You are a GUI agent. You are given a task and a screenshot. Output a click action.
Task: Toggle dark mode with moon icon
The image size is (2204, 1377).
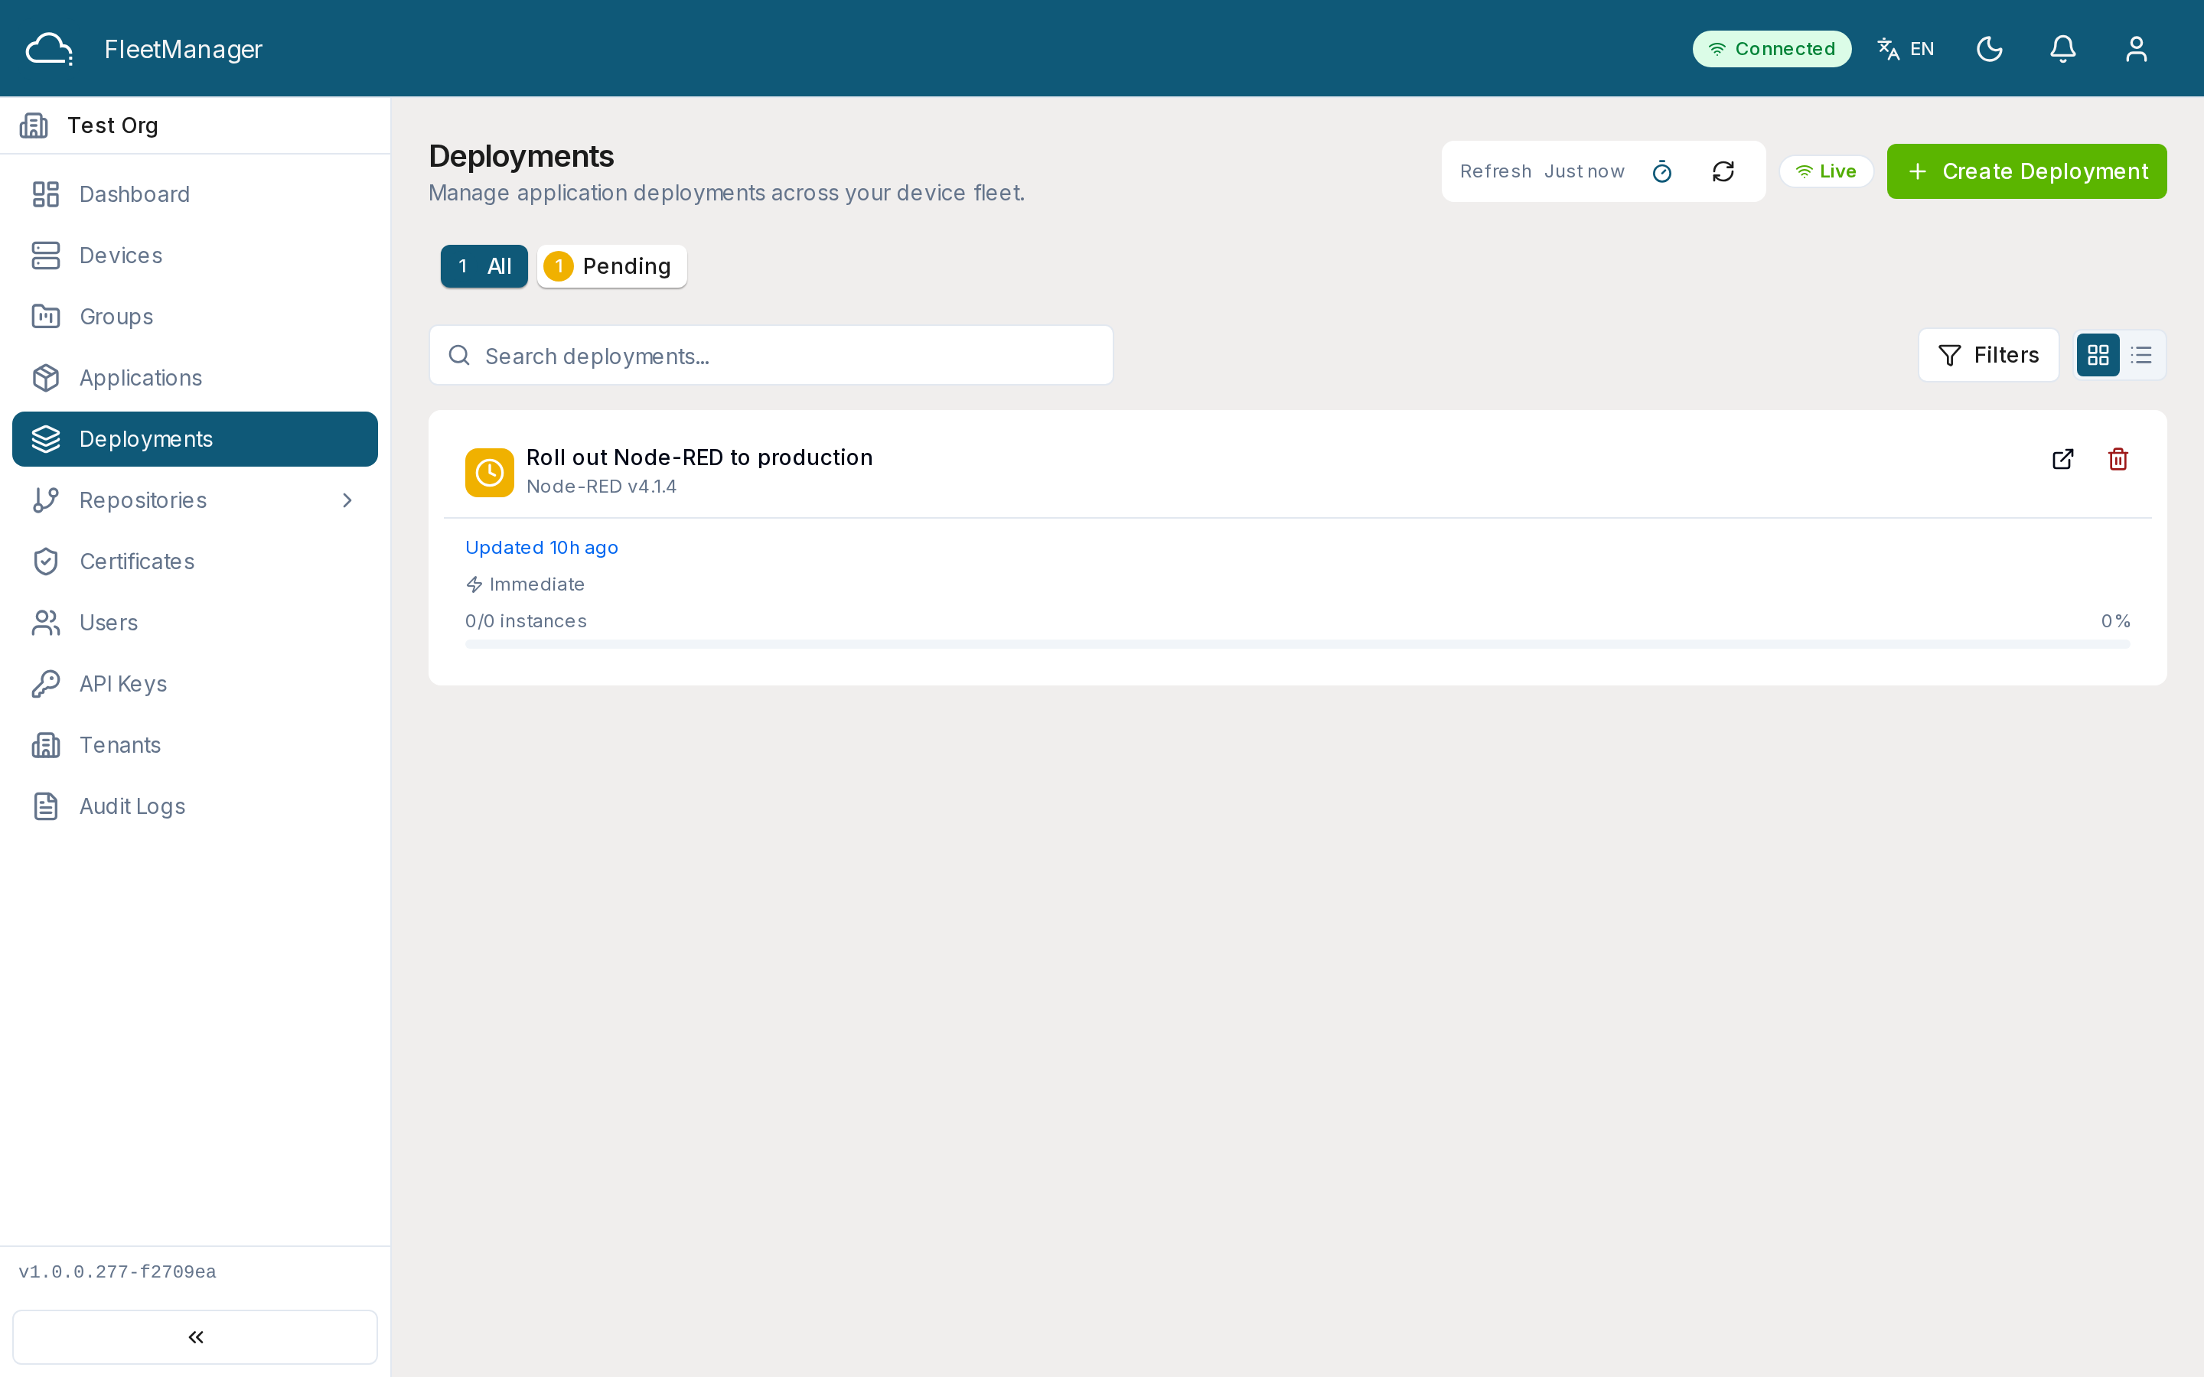point(1990,48)
